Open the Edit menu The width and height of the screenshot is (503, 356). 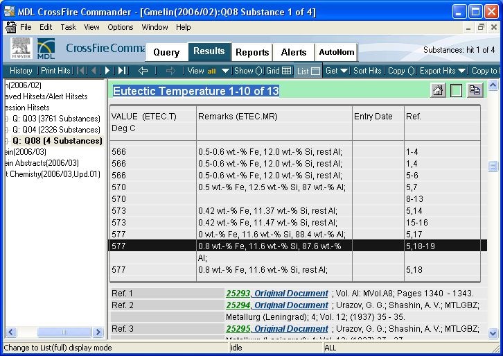pos(46,27)
